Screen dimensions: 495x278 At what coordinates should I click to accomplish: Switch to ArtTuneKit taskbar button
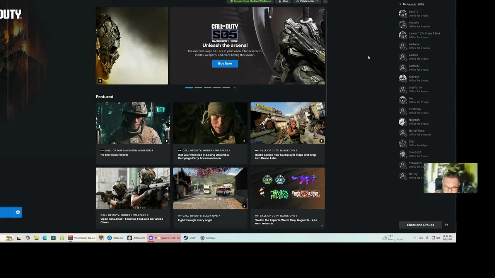click(136, 238)
